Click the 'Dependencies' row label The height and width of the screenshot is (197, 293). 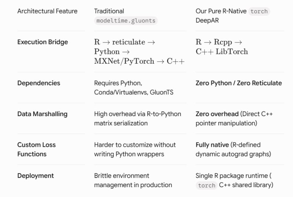(x=39, y=83)
